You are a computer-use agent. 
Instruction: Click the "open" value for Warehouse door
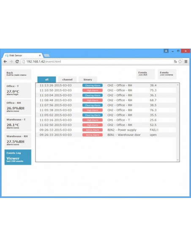[153, 135]
